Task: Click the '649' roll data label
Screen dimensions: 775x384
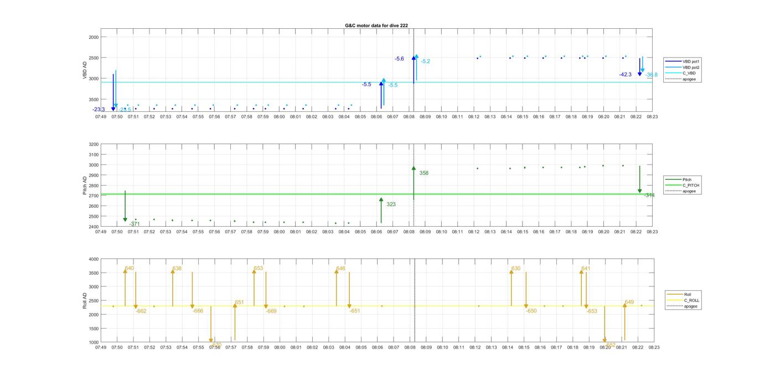Action: click(x=629, y=303)
